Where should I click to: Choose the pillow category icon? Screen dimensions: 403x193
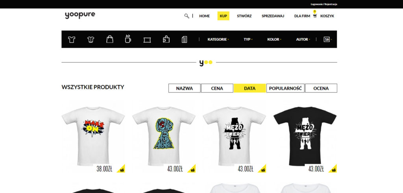[x=147, y=40]
